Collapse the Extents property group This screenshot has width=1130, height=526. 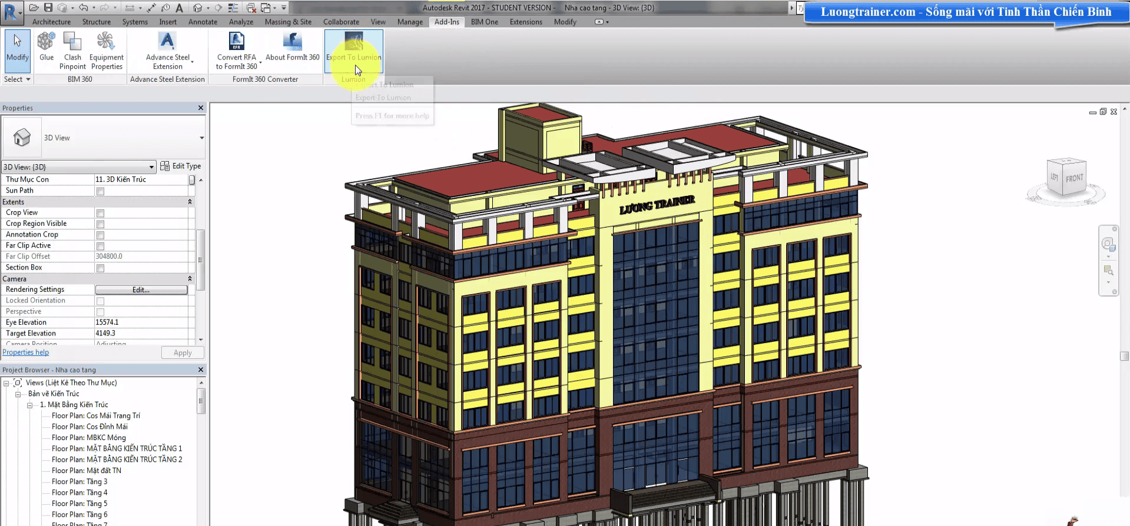pos(190,202)
